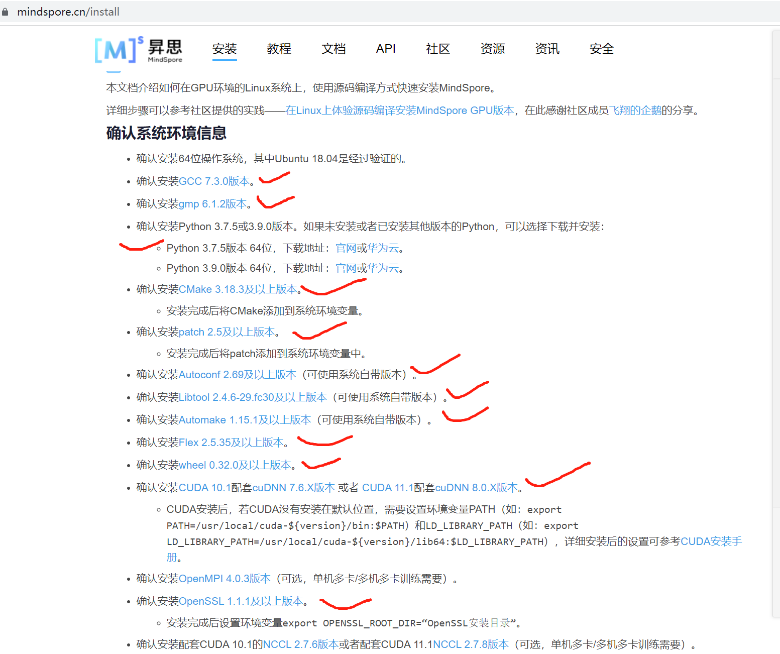Open the CUDA 10.1 link

205,488
